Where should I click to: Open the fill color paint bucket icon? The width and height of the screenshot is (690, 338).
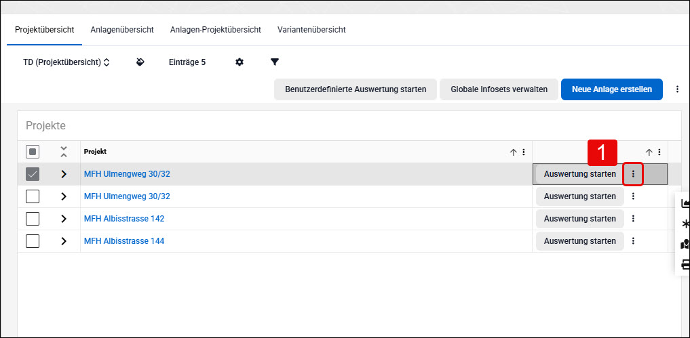click(140, 62)
